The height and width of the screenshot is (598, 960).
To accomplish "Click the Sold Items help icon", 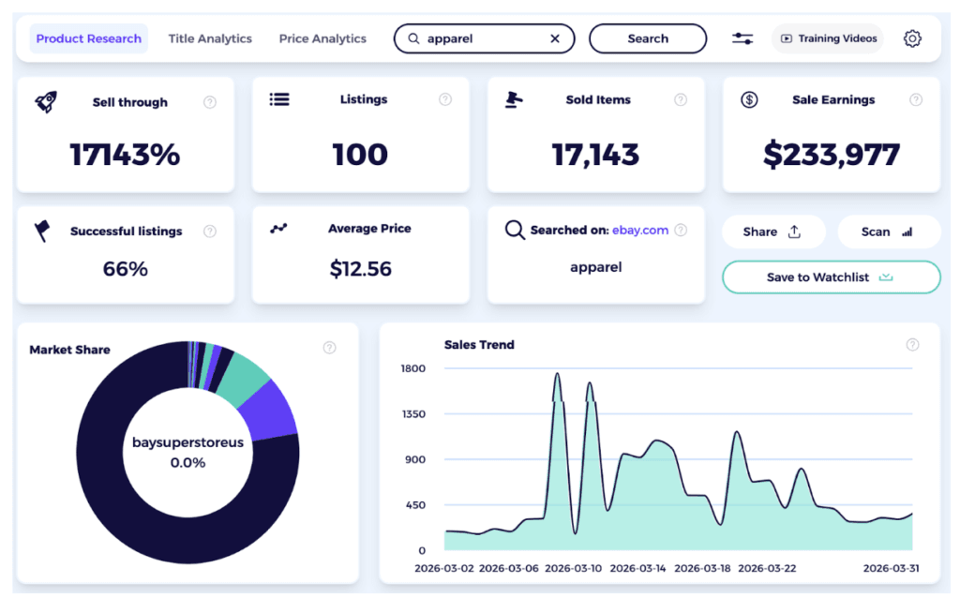I will click(681, 99).
